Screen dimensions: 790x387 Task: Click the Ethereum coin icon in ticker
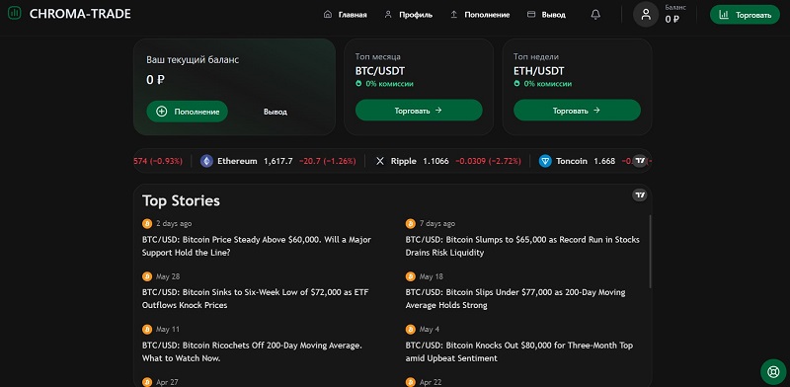[x=206, y=161]
